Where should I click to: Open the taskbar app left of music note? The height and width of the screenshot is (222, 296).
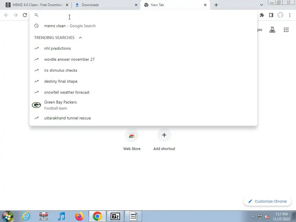click(x=44, y=216)
